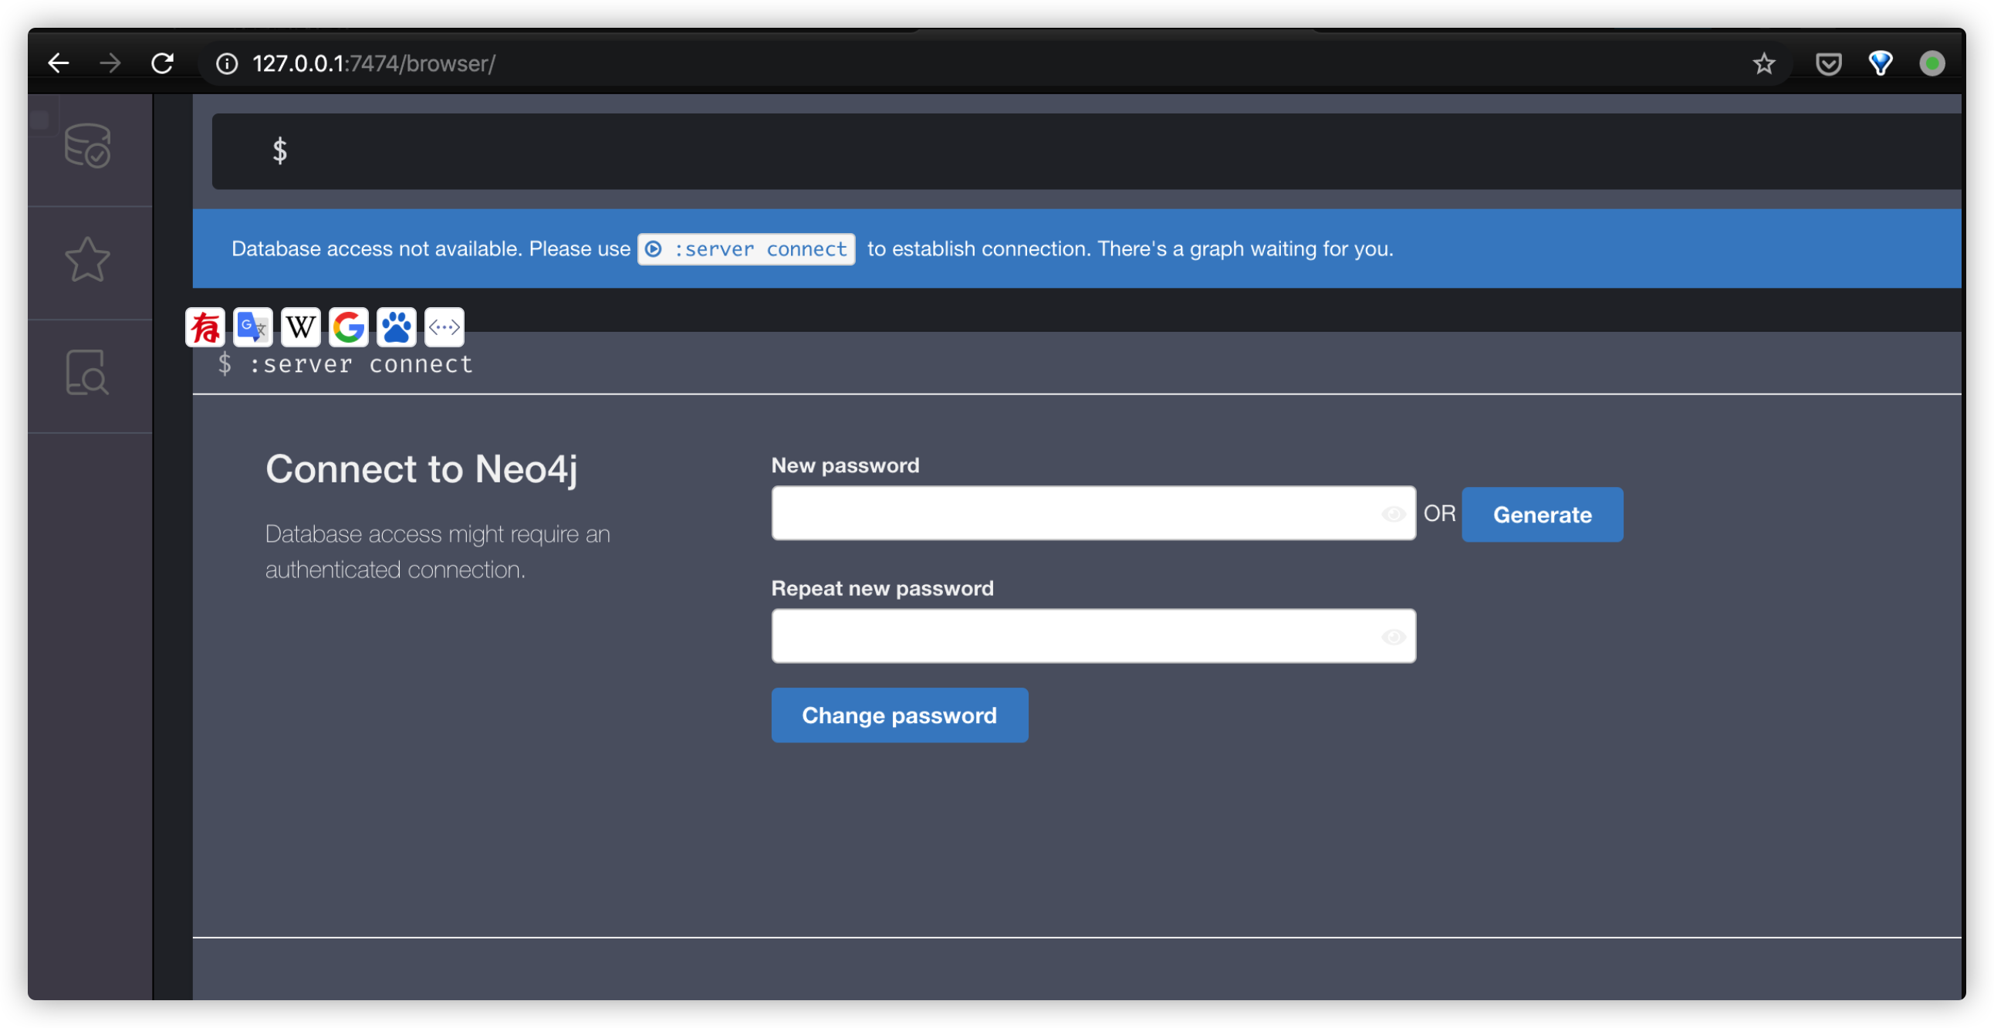Image resolution: width=1994 pixels, height=1028 pixels.
Task: Click the Change password button
Action: click(x=900, y=715)
